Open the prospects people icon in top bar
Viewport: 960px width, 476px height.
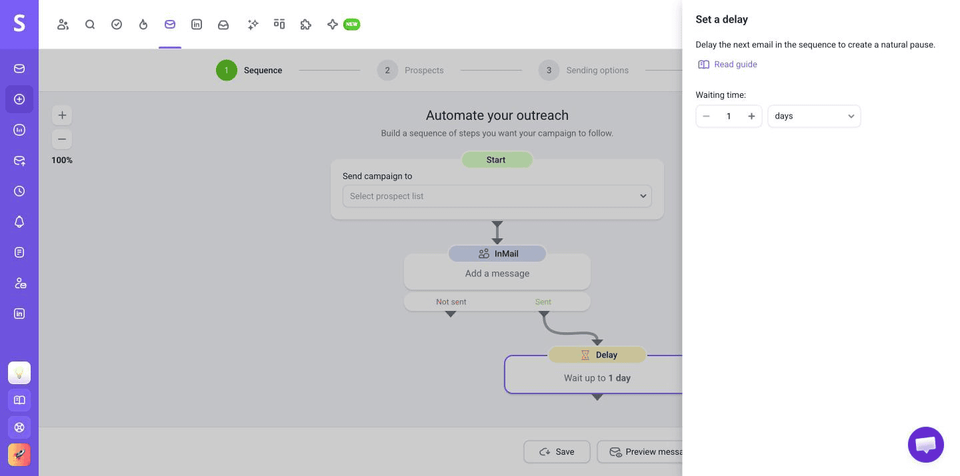(x=63, y=25)
